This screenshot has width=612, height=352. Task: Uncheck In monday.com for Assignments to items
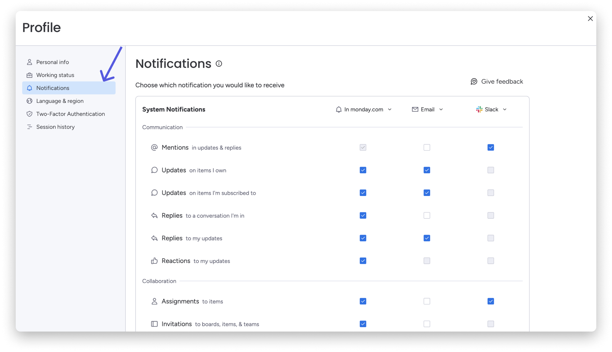point(363,301)
